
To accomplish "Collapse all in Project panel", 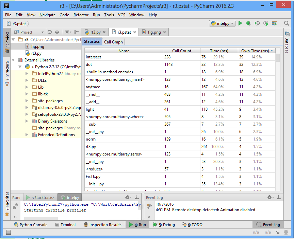I will click(x=57, y=32).
